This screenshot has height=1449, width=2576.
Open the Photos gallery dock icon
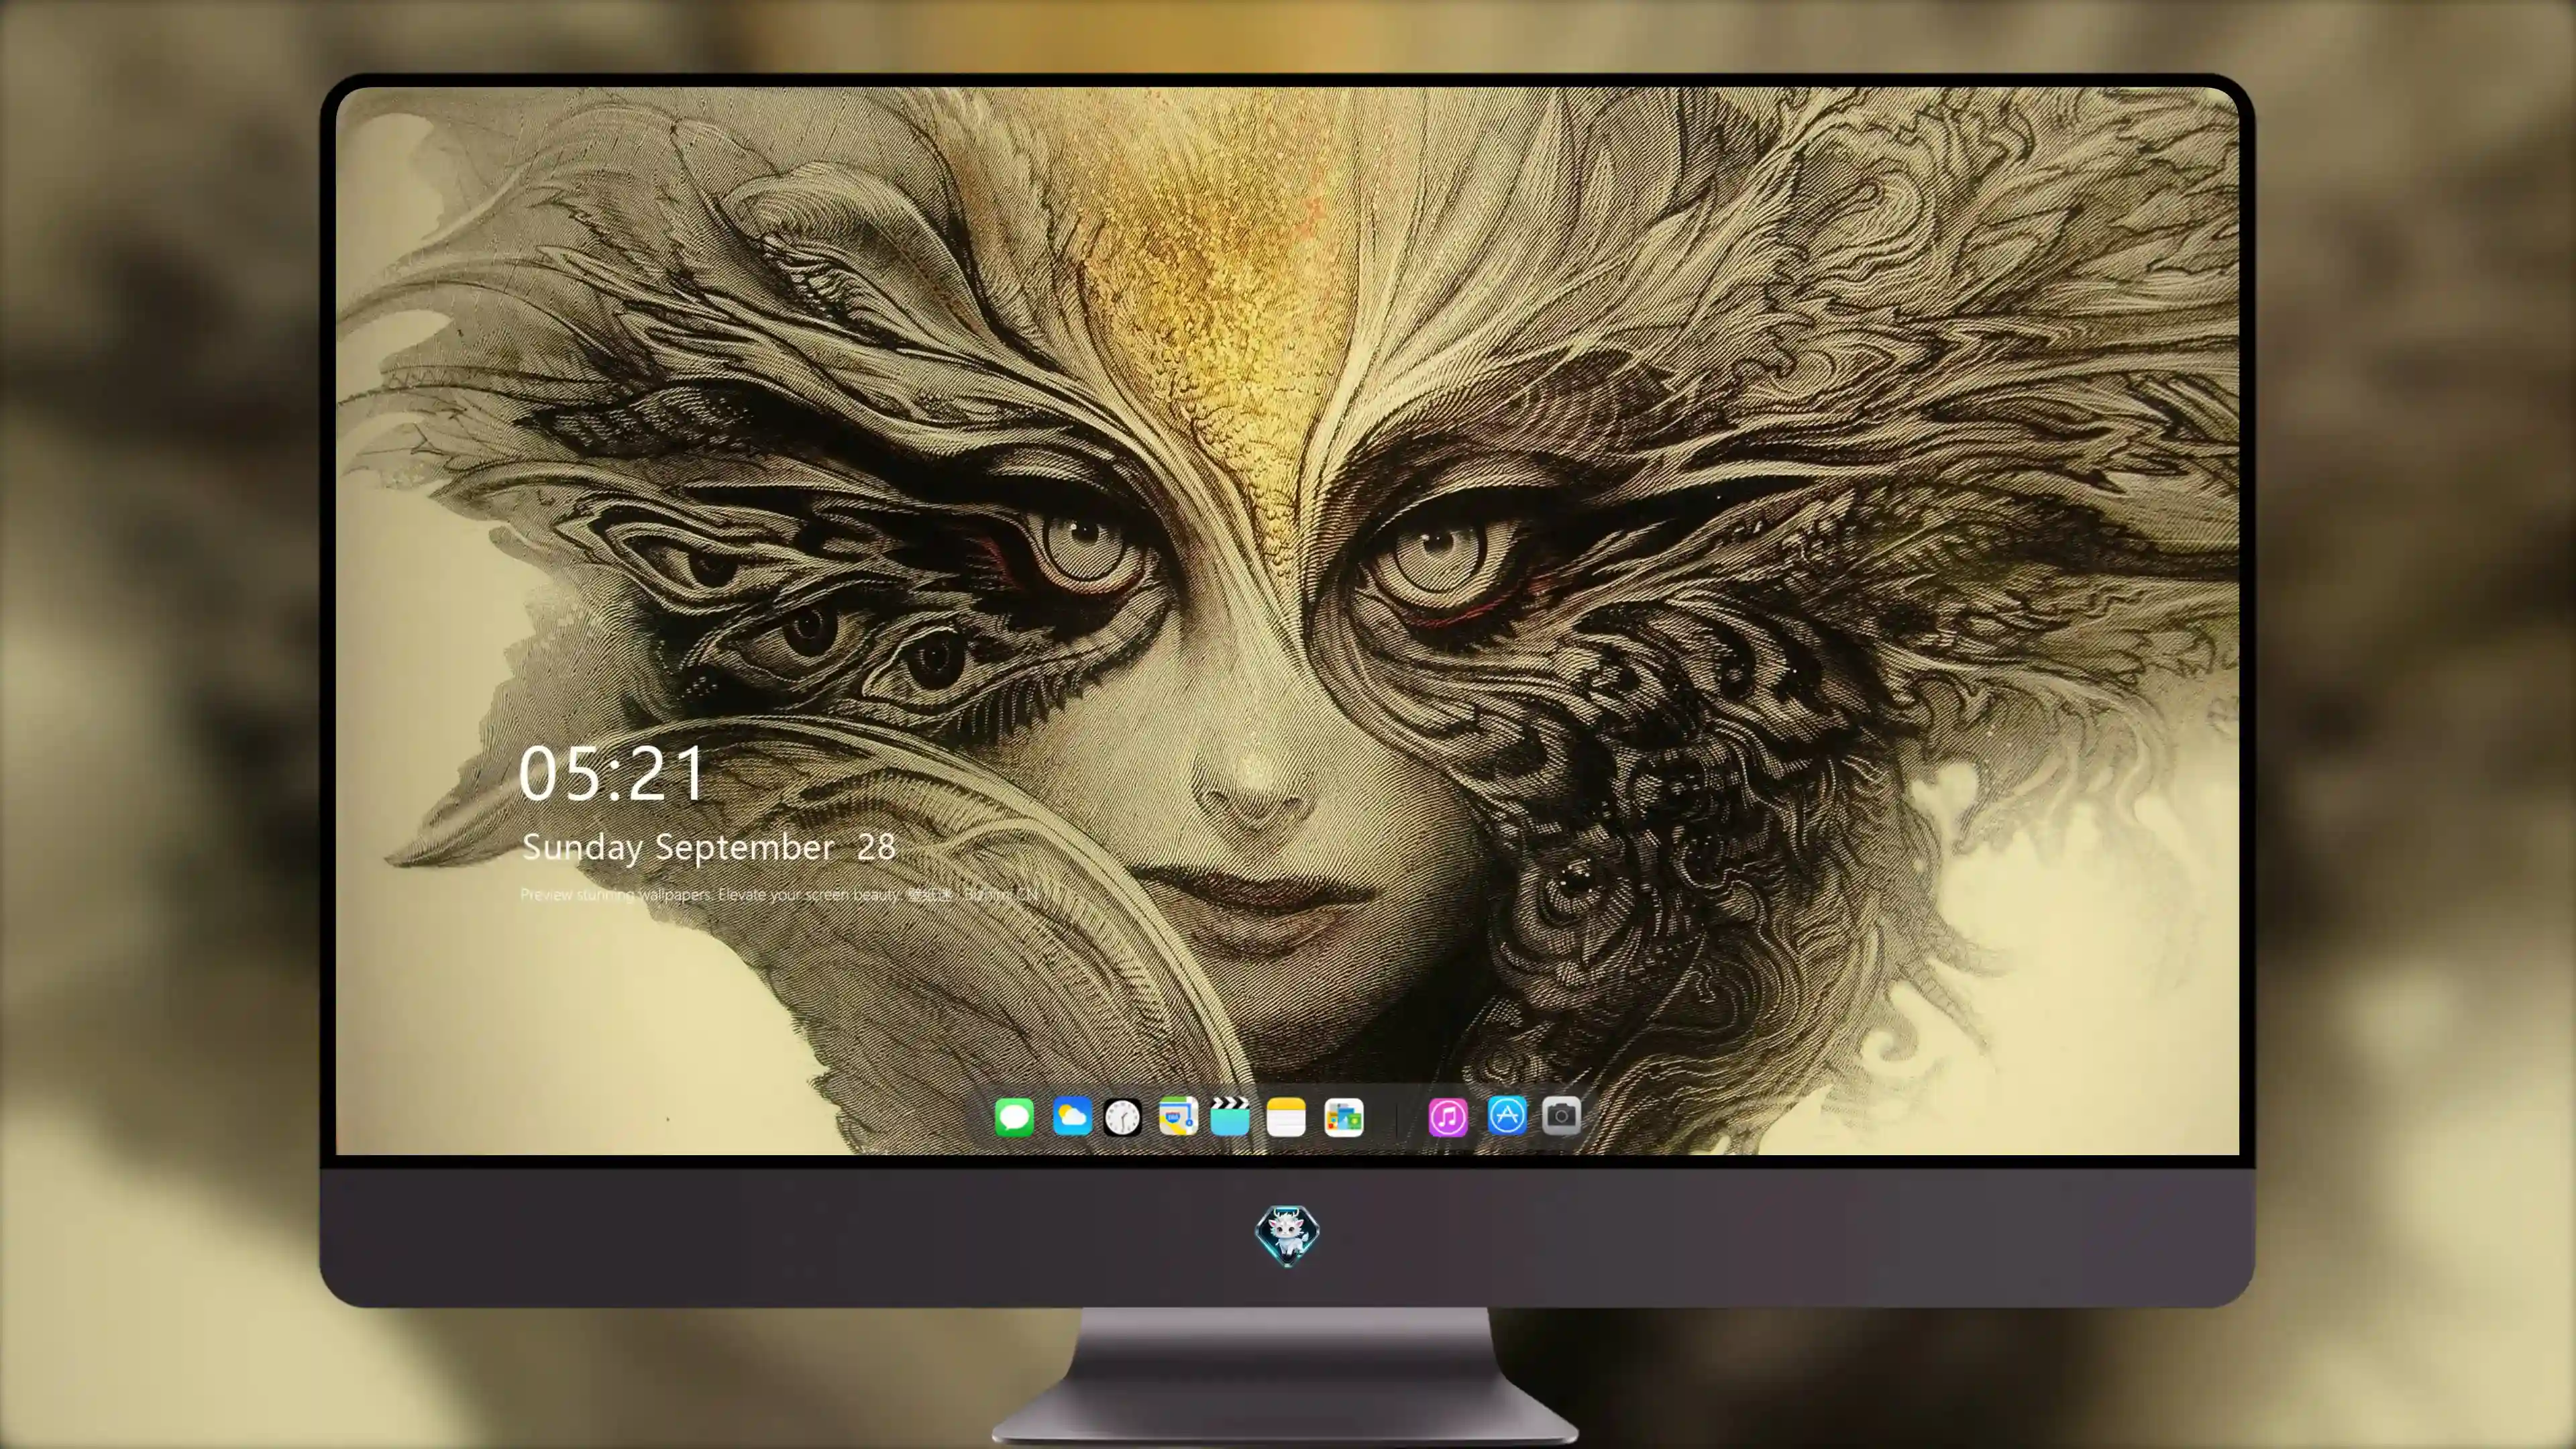[x=1344, y=1117]
